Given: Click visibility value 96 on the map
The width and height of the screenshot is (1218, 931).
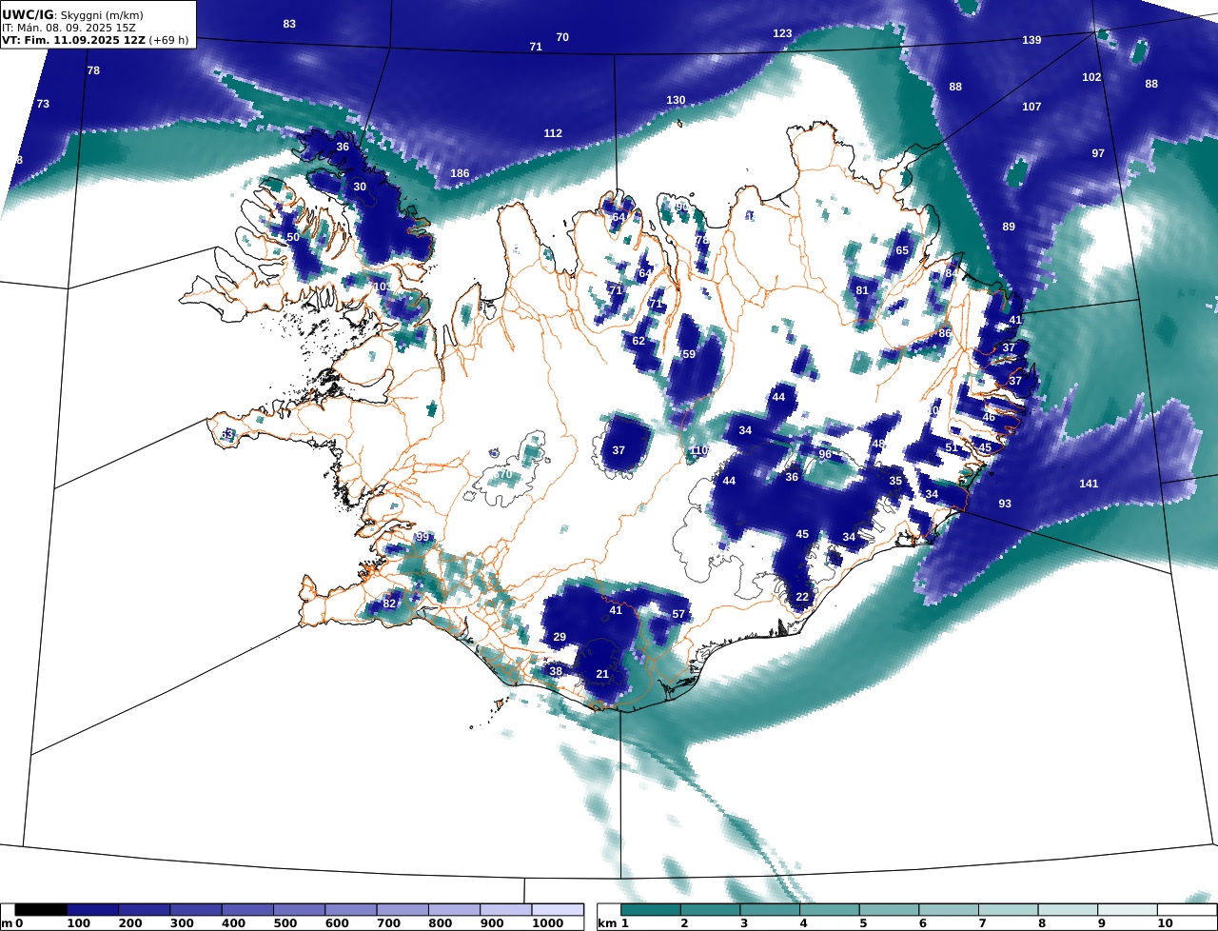Looking at the screenshot, I should pyautogui.click(x=825, y=454).
